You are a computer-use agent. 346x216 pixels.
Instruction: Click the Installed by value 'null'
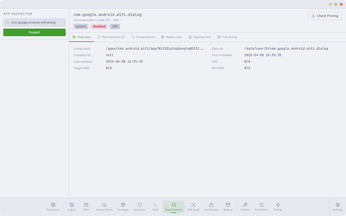[x=110, y=55]
